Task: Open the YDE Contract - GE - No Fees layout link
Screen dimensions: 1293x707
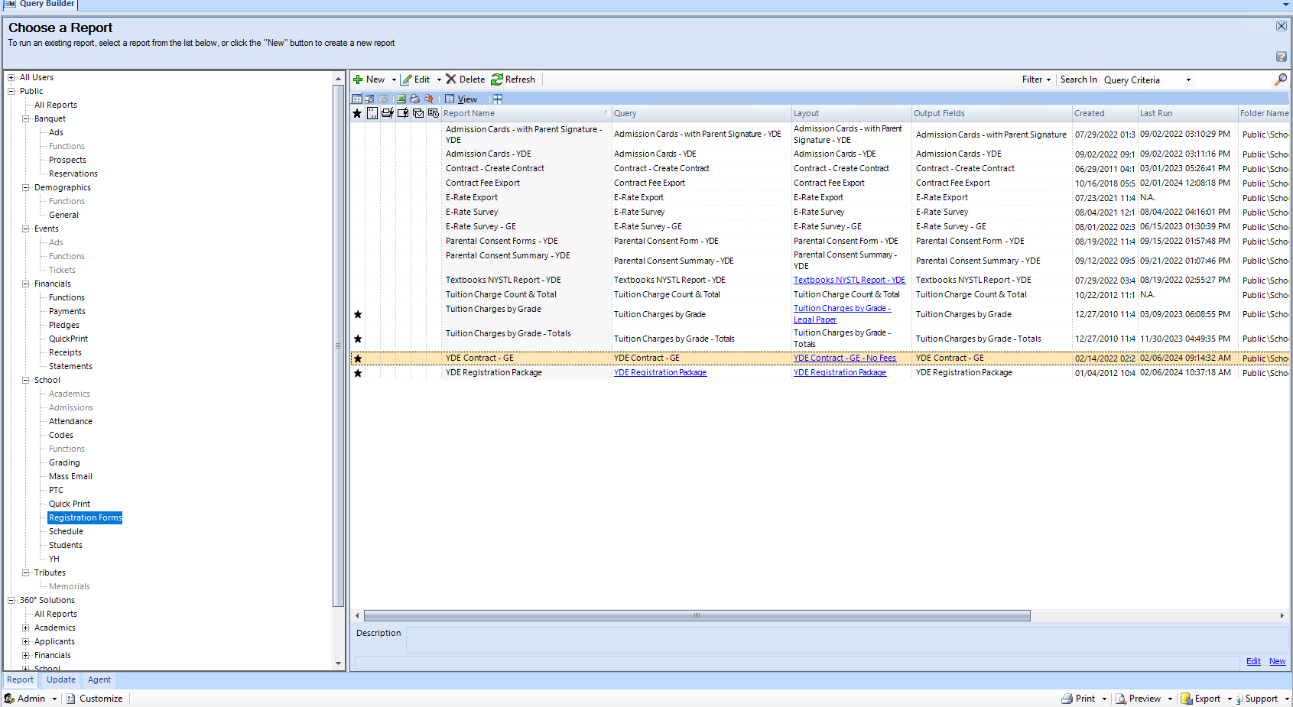Action: [x=844, y=358]
